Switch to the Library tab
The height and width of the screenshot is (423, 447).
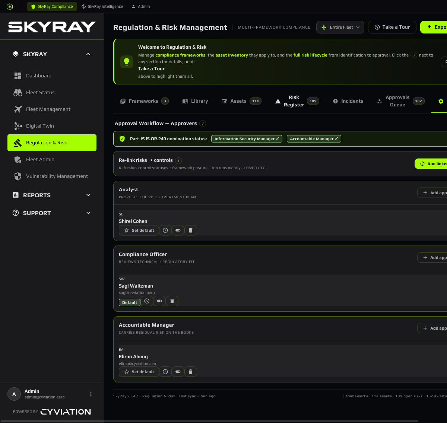coord(195,101)
